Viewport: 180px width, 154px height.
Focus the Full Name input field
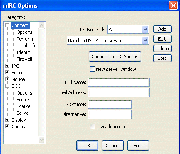(x=119, y=82)
